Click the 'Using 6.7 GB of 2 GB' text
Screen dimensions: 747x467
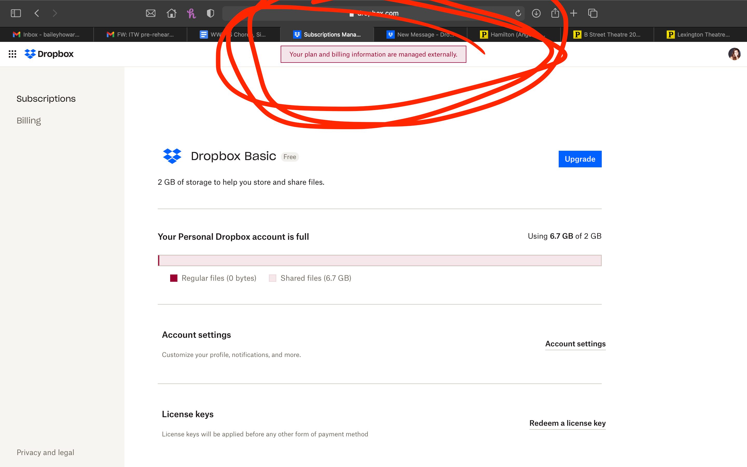click(x=565, y=236)
